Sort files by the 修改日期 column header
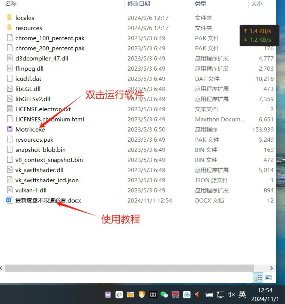Image resolution: width=285 pixels, height=304 pixels. (x=139, y=4)
